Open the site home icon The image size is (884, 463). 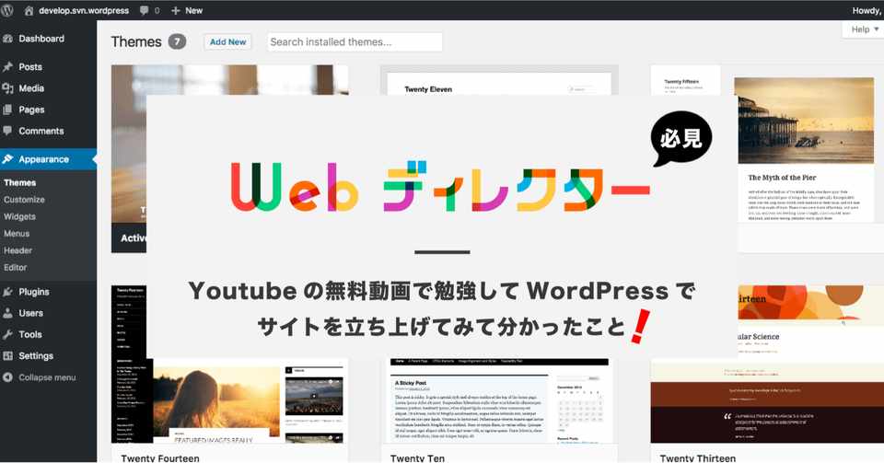coord(29,10)
